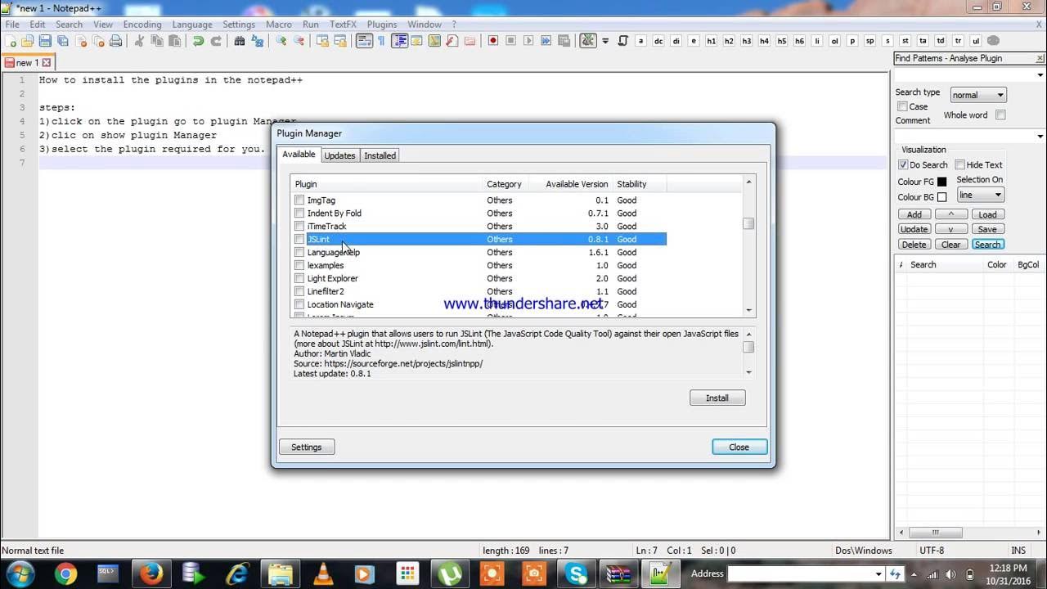The height and width of the screenshot is (589, 1047).
Task: Insert h3 tag from the toolbar
Action: [x=746, y=41]
